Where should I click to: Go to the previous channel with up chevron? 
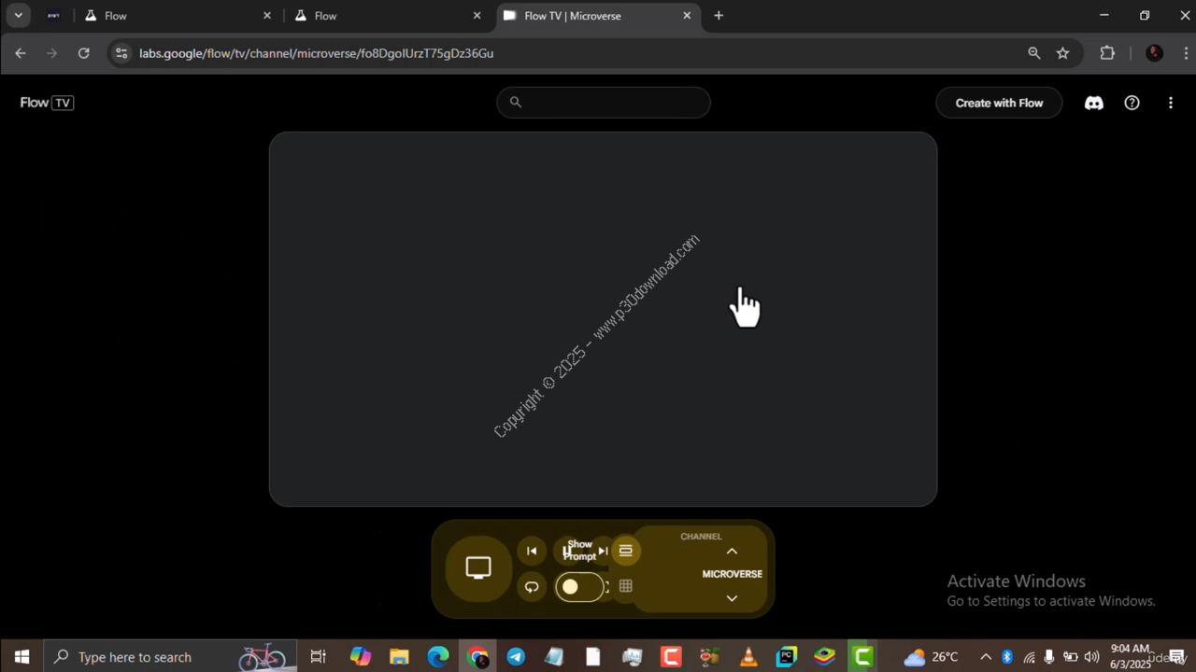(x=732, y=552)
